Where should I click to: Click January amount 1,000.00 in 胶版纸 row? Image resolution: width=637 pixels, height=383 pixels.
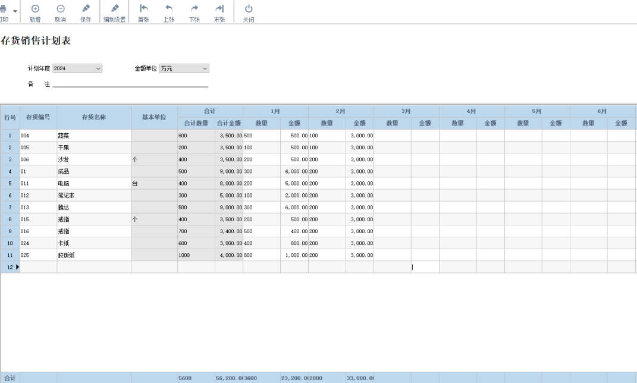point(294,256)
